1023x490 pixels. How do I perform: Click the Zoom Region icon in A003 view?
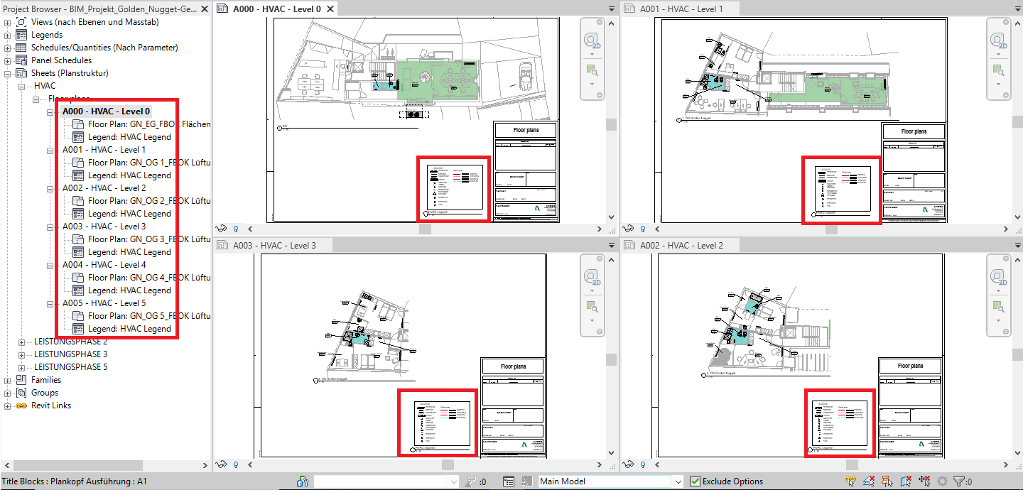pyautogui.click(x=591, y=306)
